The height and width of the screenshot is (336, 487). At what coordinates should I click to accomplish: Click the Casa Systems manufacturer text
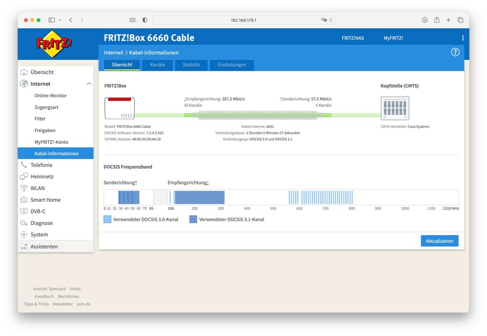coord(419,126)
